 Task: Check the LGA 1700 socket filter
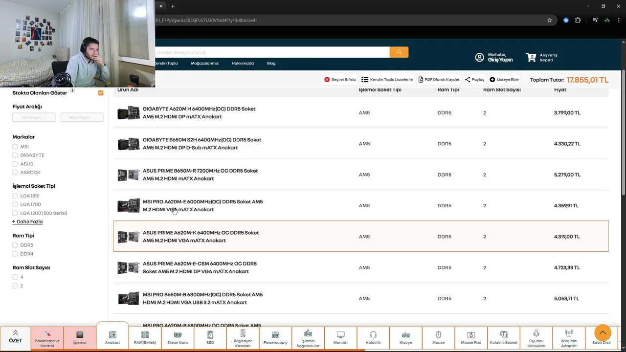click(15, 204)
